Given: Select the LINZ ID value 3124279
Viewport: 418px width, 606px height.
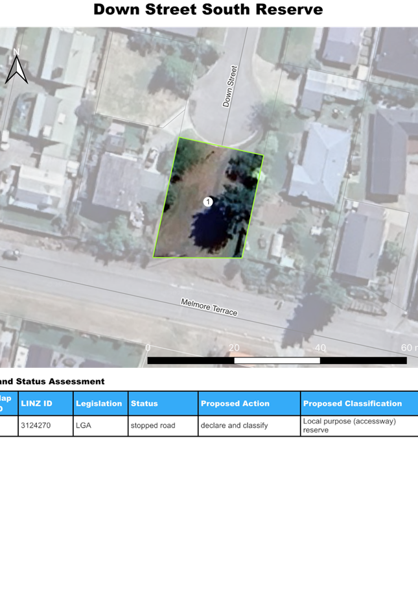Looking at the screenshot, I should point(36,426).
